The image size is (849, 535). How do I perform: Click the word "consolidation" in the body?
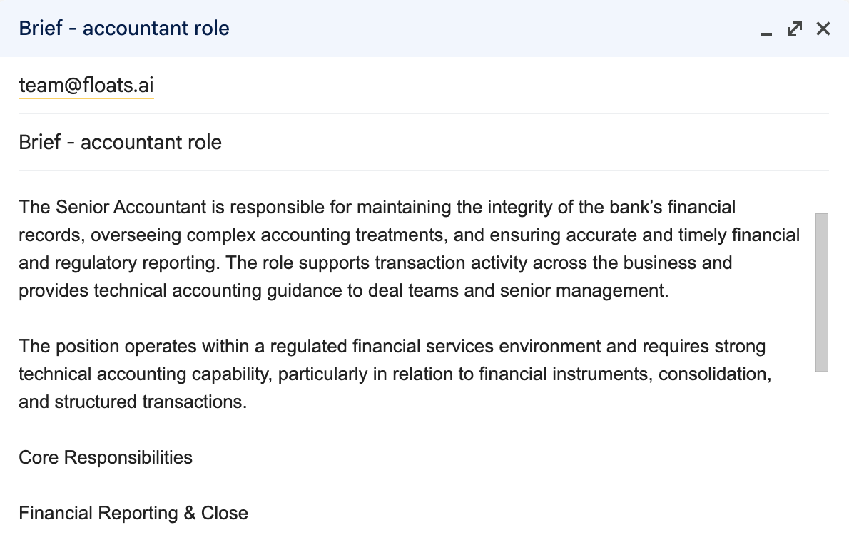[x=714, y=374]
